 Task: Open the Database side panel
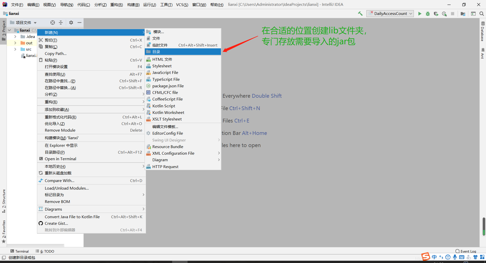(483, 31)
